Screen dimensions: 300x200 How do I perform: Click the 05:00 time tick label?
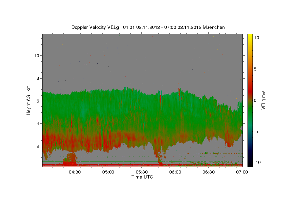pyautogui.click(x=108, y=172)
